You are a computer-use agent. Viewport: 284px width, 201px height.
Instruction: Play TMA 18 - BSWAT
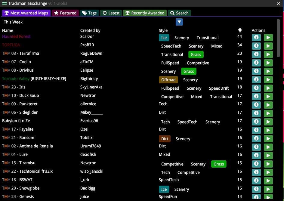pos(268,181)
